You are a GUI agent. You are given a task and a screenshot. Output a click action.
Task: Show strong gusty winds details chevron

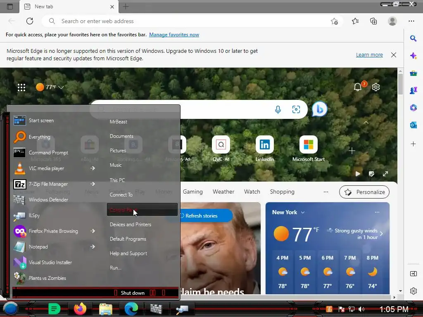(x=381, y=234)
